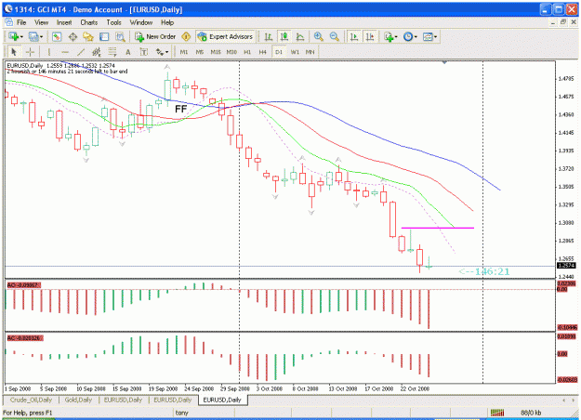The width and height of the screenshot is (581, 420).
Task: Click the MDI chart window icon beside File
Action: click(x=9, y=22)
